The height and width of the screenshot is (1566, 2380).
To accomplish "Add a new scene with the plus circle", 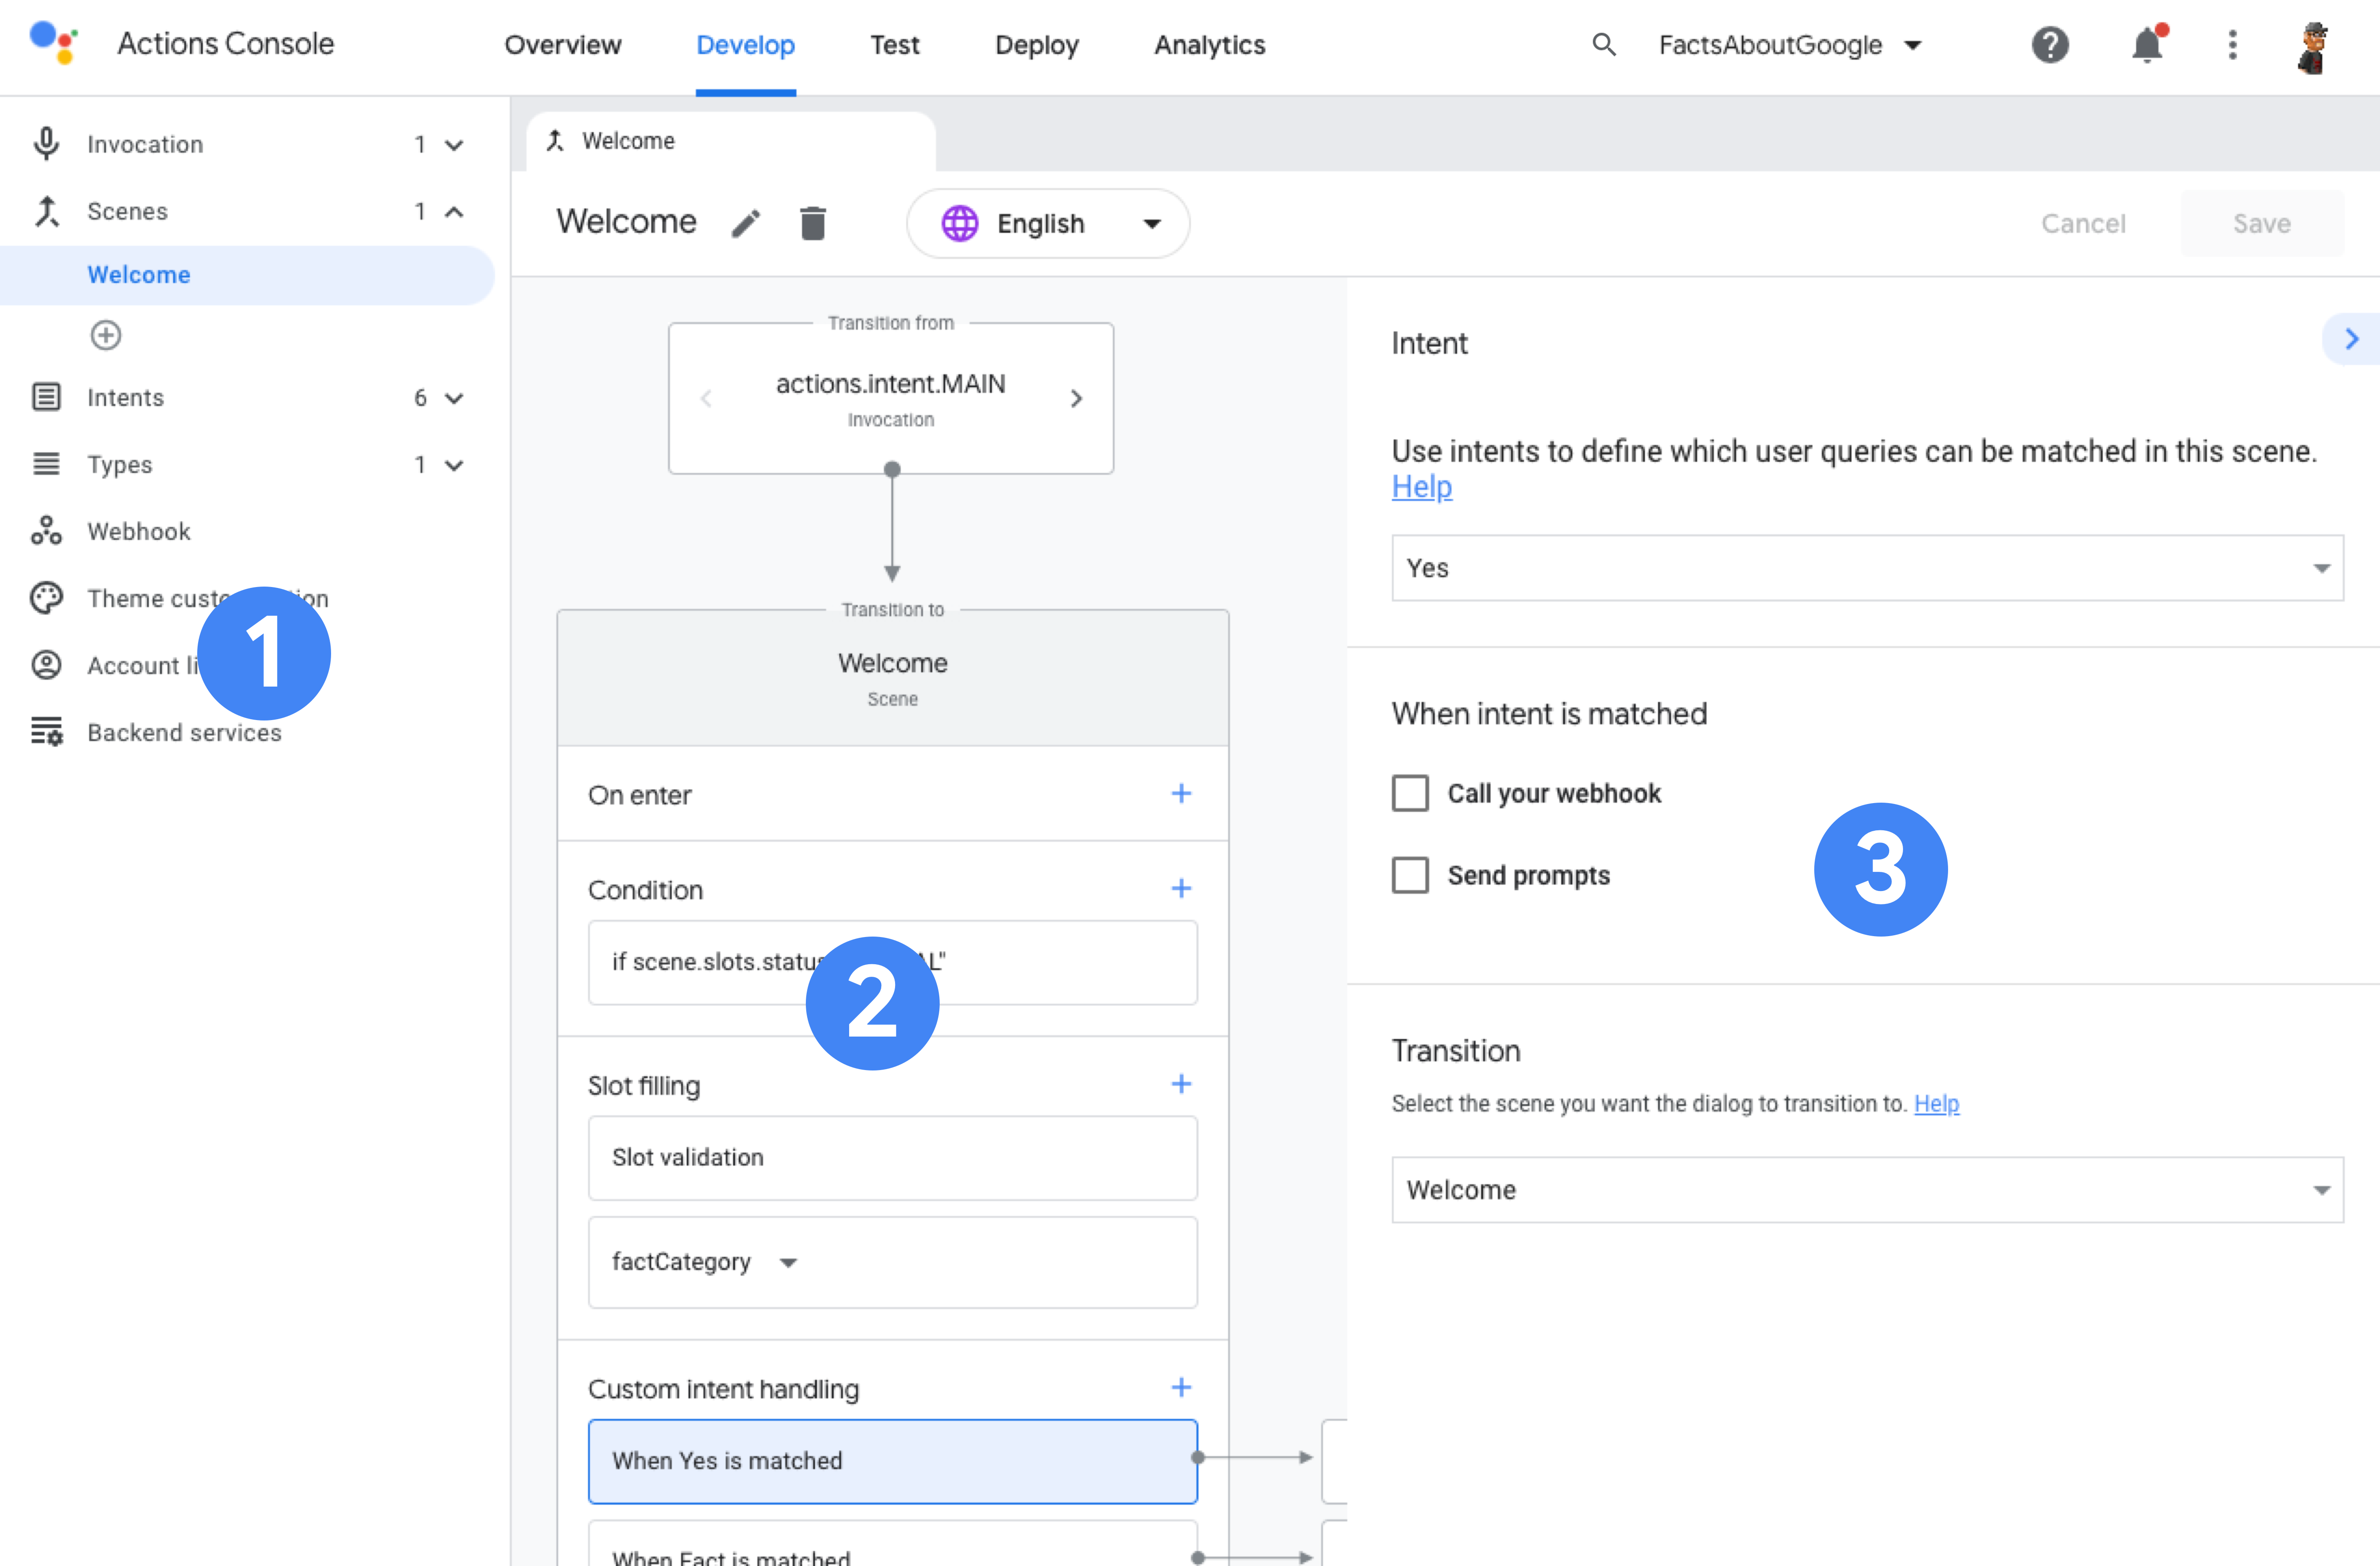I will pos(106,335).
